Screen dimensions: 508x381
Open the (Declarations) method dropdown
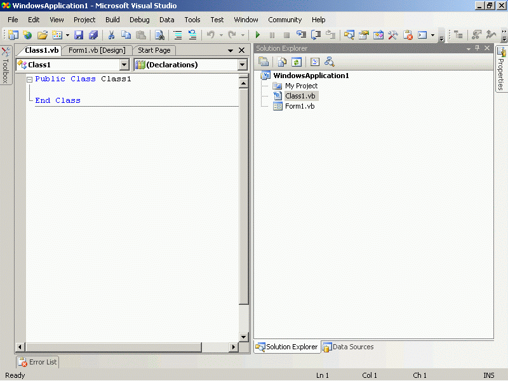(242, 65)
